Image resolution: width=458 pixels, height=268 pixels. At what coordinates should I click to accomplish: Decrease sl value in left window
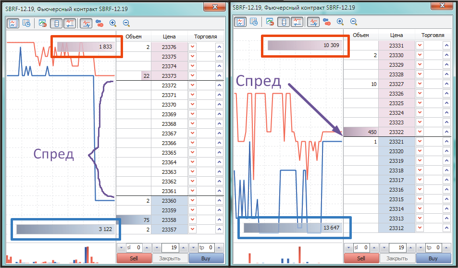tap(121, 248)
